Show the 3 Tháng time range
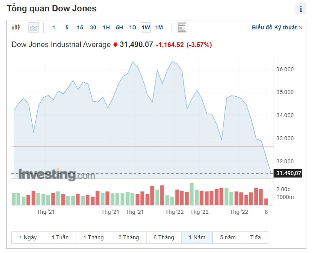315x253 pixels. tap(129, 237)
